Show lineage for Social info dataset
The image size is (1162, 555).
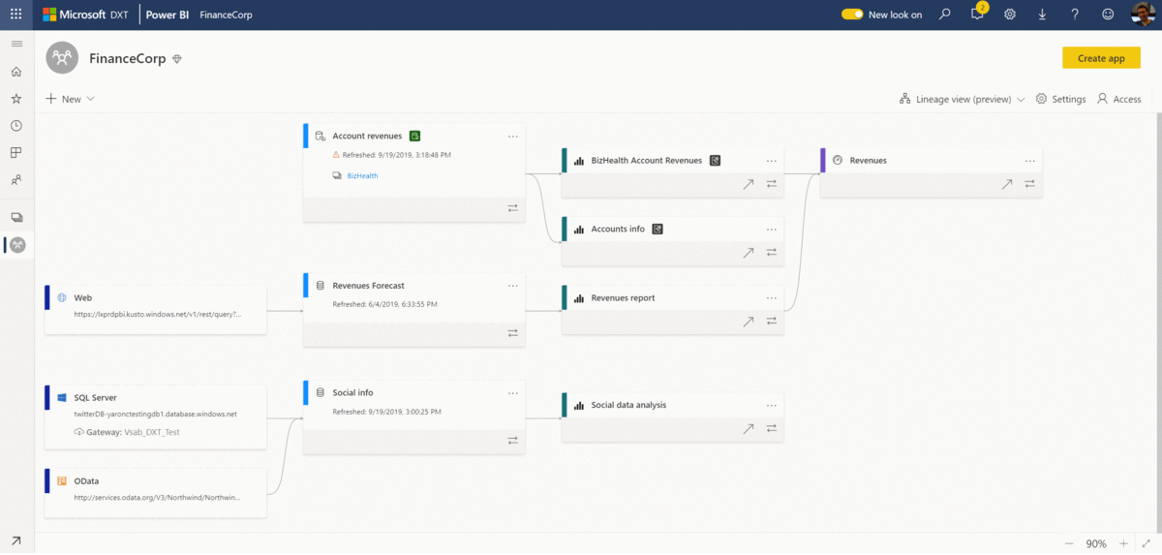[512, 441]
